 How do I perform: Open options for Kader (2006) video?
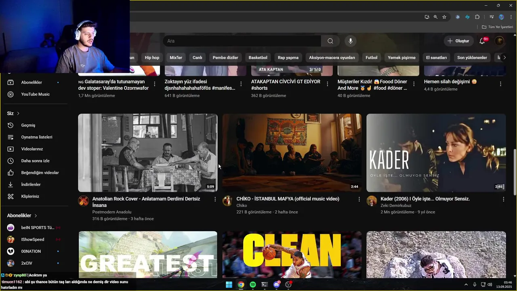click(x=503, y=199)
